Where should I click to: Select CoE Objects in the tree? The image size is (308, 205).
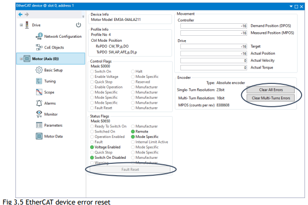click(x=54, y=48)
